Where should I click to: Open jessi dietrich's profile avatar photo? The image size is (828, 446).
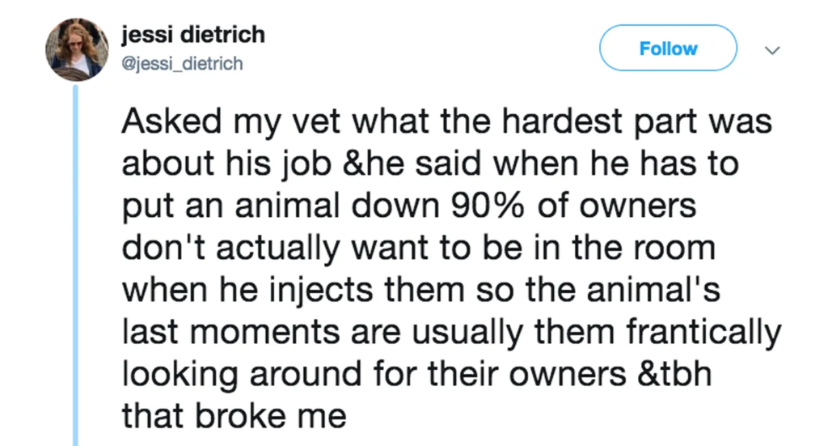click(x=77, y=49)
